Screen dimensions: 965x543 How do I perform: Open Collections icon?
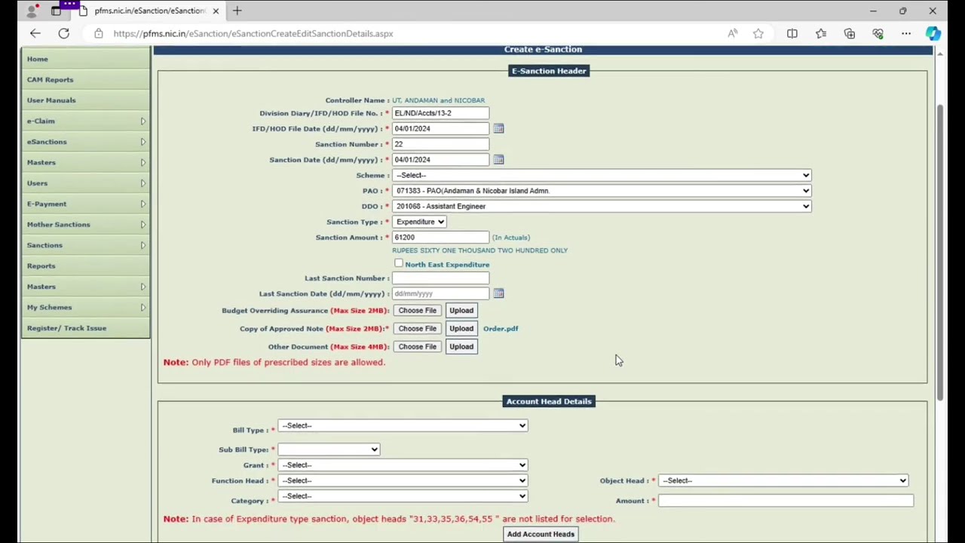point(850,33)
